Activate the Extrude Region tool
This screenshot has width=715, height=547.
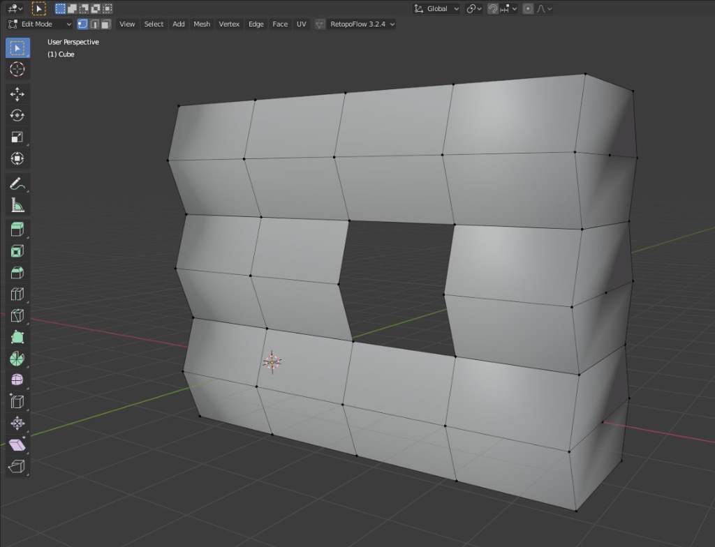pyautogui.click(x=17, y=230)
